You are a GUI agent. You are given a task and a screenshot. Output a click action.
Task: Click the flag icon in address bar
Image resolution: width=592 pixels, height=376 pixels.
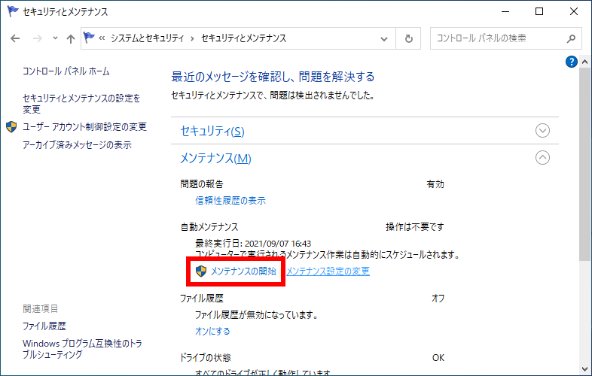[x=90, y=38]
